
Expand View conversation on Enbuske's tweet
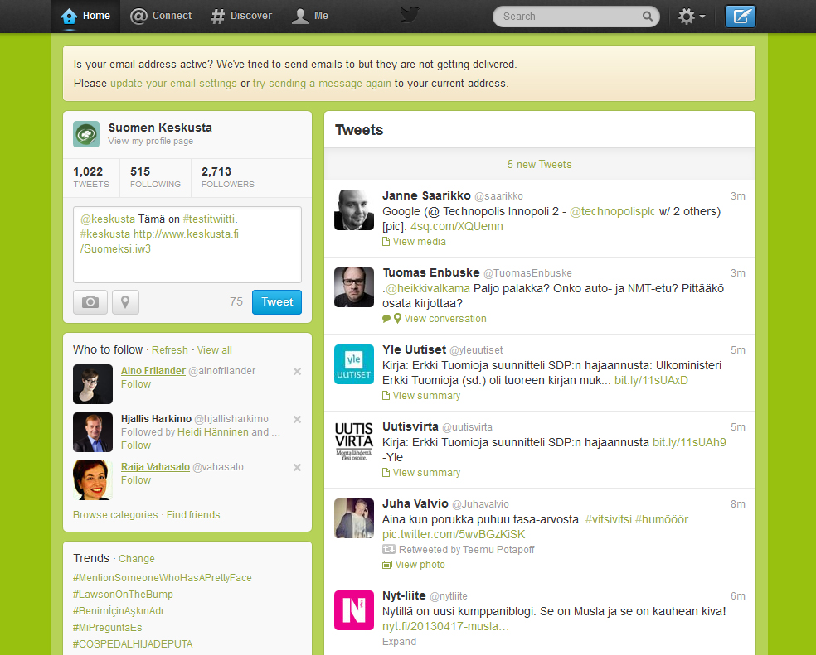click(x=435, y=319)
